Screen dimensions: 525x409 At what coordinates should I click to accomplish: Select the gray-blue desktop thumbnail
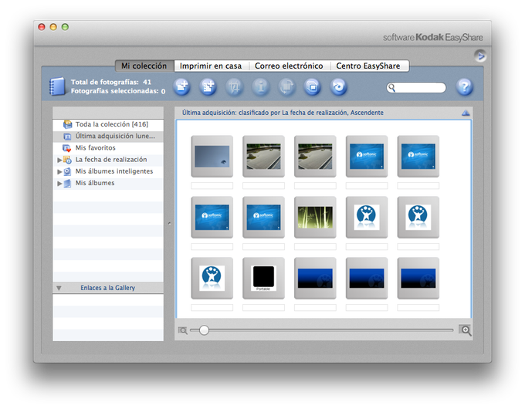[212, 157]
